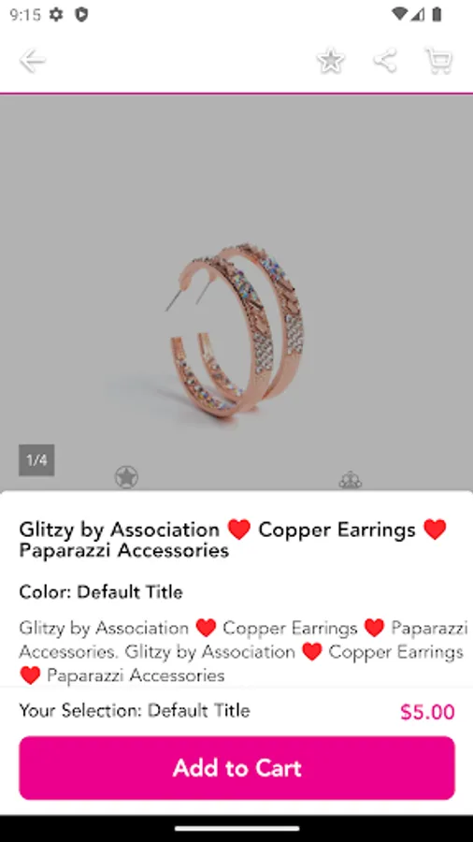Tap the crown badge icon under the image
The image size is (473, 842).
(351, 480)
